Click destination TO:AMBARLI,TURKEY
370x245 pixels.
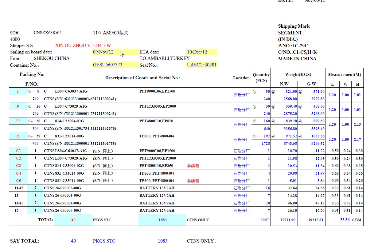click(165, 58)
